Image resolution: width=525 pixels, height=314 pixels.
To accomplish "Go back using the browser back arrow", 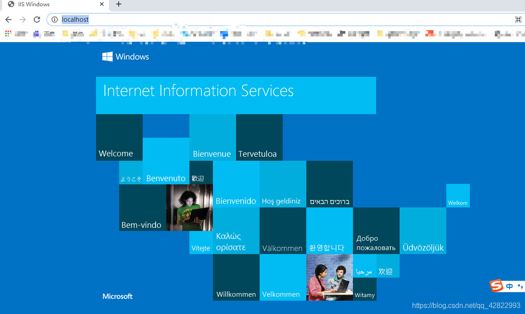I will click(x=8, y=20).
